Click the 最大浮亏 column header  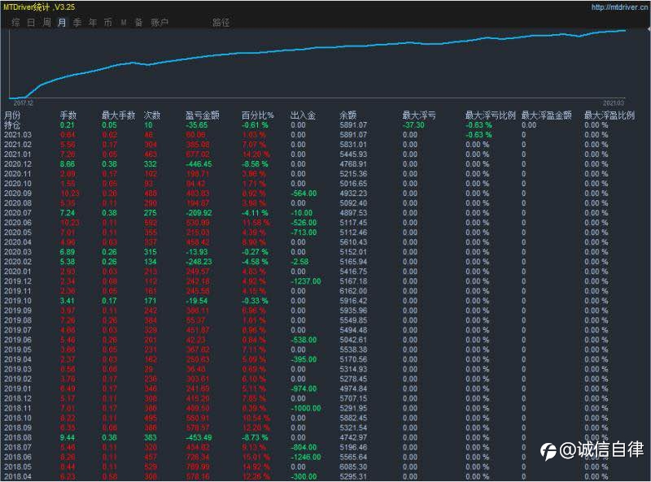[x=419, y=115]
